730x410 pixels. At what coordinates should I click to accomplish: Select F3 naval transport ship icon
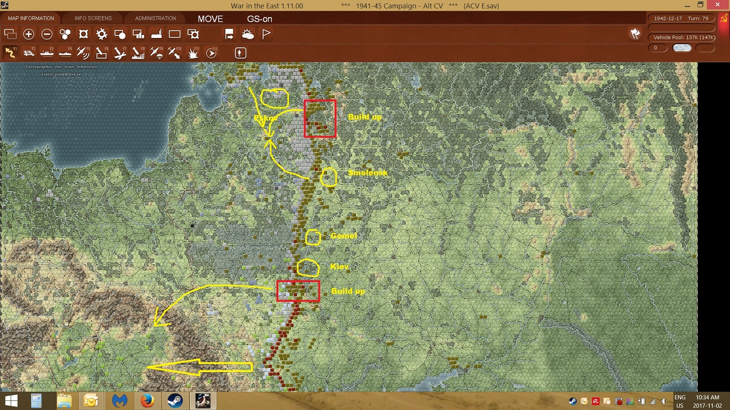click(47, 53)
